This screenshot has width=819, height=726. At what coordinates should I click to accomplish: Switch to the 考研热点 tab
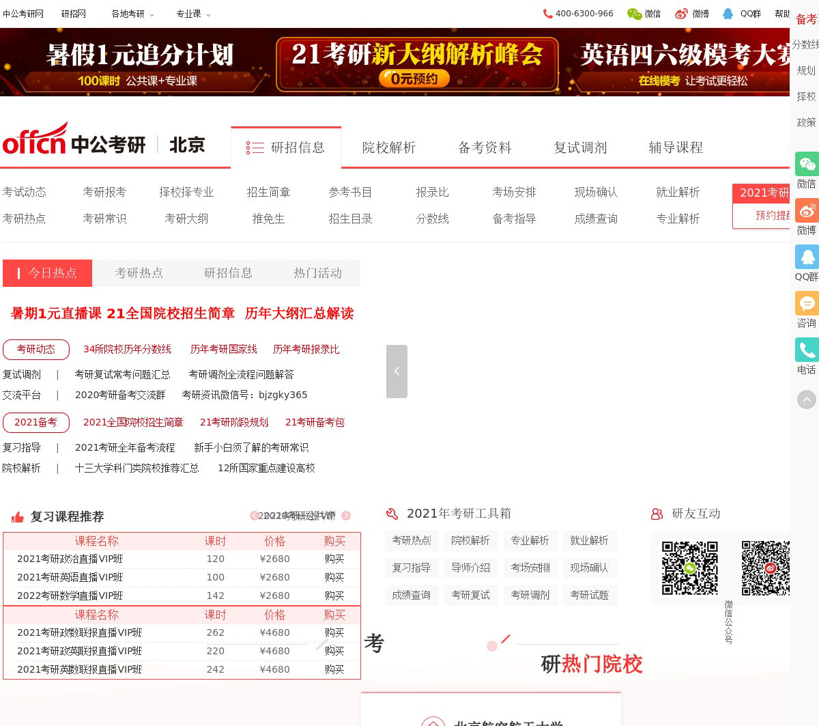pyautogui.click(x=139, y=273)
